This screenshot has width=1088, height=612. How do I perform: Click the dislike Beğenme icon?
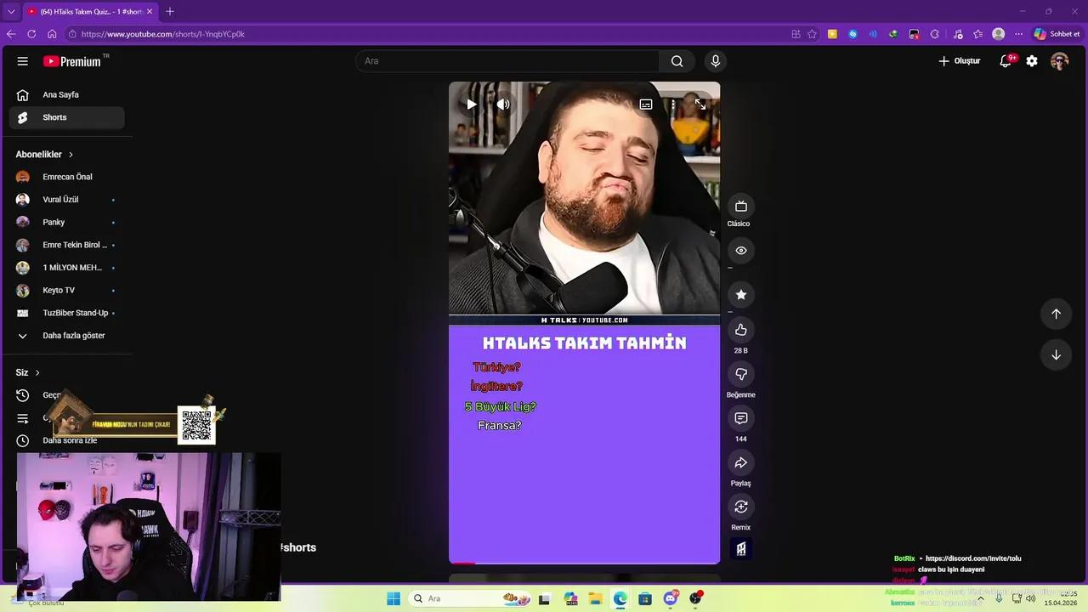click(740, 374)
